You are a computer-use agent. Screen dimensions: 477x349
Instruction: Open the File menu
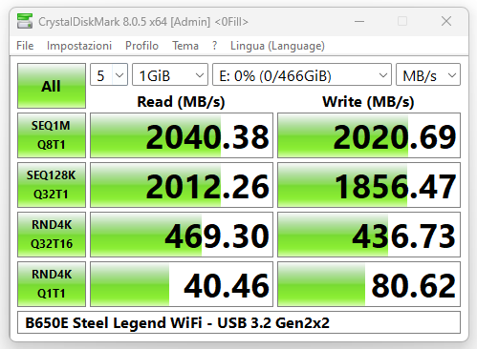click(x=25, y=46)
